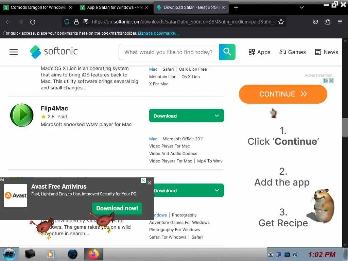Reload the current page
The image size is (348, 261).
tap(33, 22)
